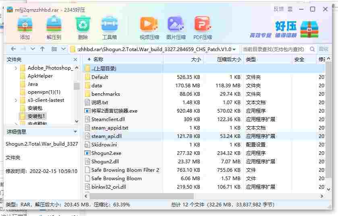The width and height of the screenshot is (338, 216).
Task: Open the address bar path dropdown
Action: [x=234, y=49]
